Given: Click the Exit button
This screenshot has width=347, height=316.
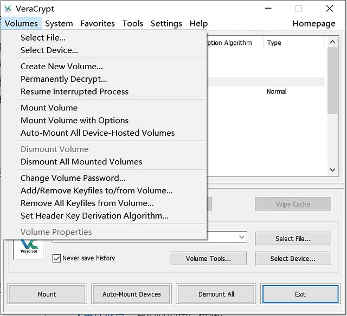Looking at the screenshot, I should (300, 294).
